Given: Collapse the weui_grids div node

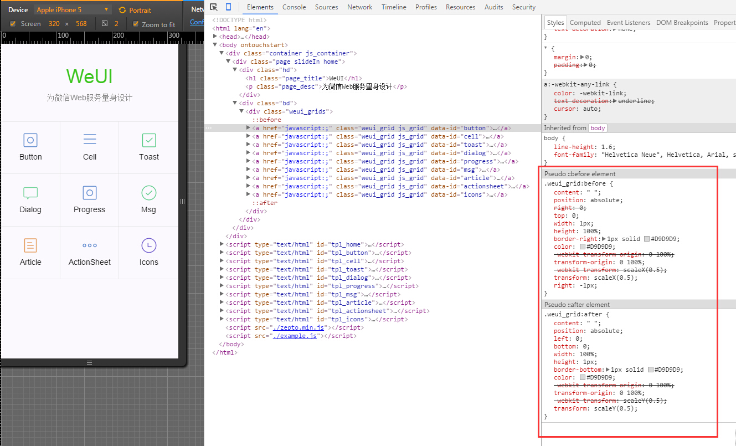Looking at the screenshot, I should point(242,111).
